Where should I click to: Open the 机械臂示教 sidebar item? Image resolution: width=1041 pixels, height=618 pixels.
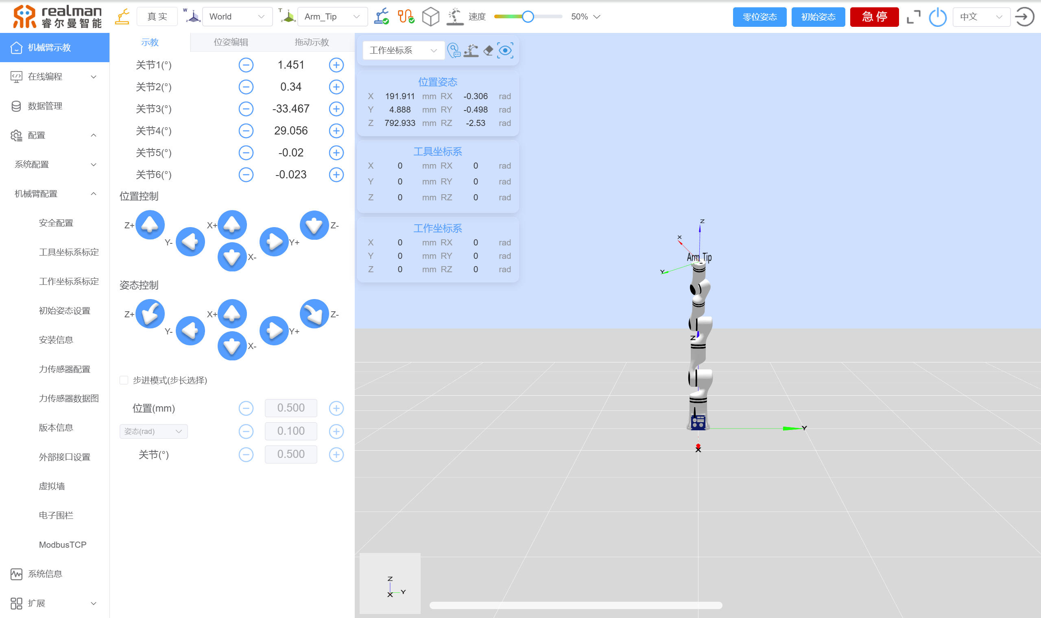pyautogui.click(x=55, y=48)
